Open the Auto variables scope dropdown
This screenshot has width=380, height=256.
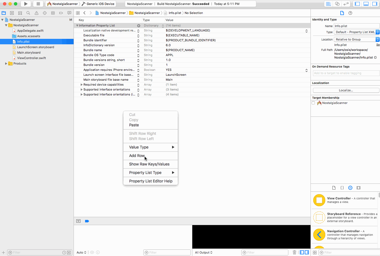point(82,252)
